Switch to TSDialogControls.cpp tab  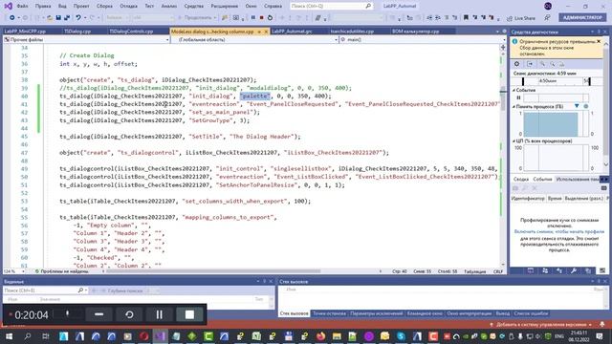(131, 32)
